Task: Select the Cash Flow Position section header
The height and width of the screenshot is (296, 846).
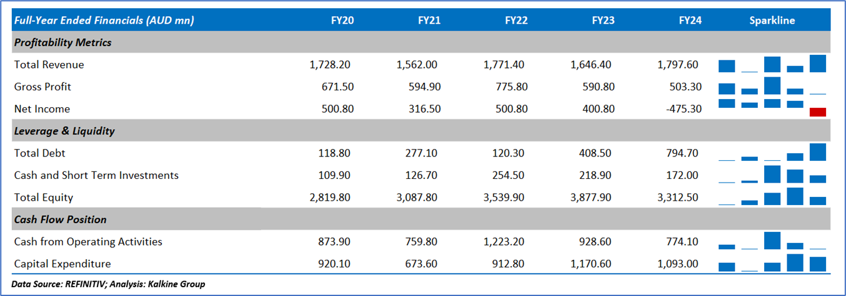Action: pos(61,219)
